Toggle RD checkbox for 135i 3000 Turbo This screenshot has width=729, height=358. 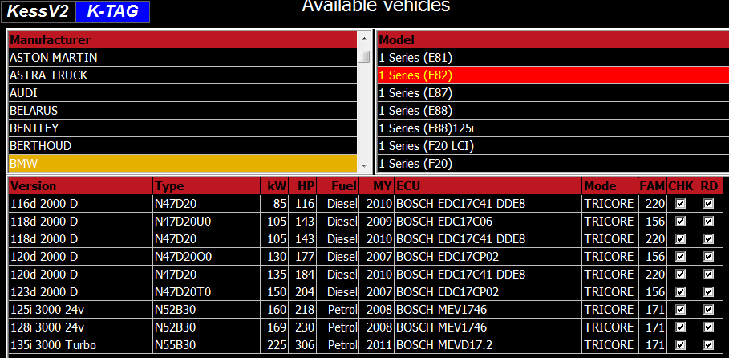click(708, 345)
